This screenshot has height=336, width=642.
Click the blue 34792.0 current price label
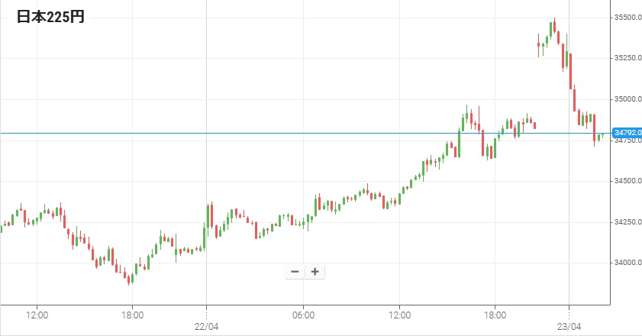626,133
